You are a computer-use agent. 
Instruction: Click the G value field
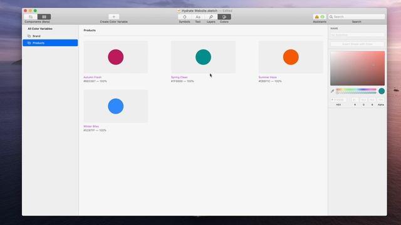(363, 100)
